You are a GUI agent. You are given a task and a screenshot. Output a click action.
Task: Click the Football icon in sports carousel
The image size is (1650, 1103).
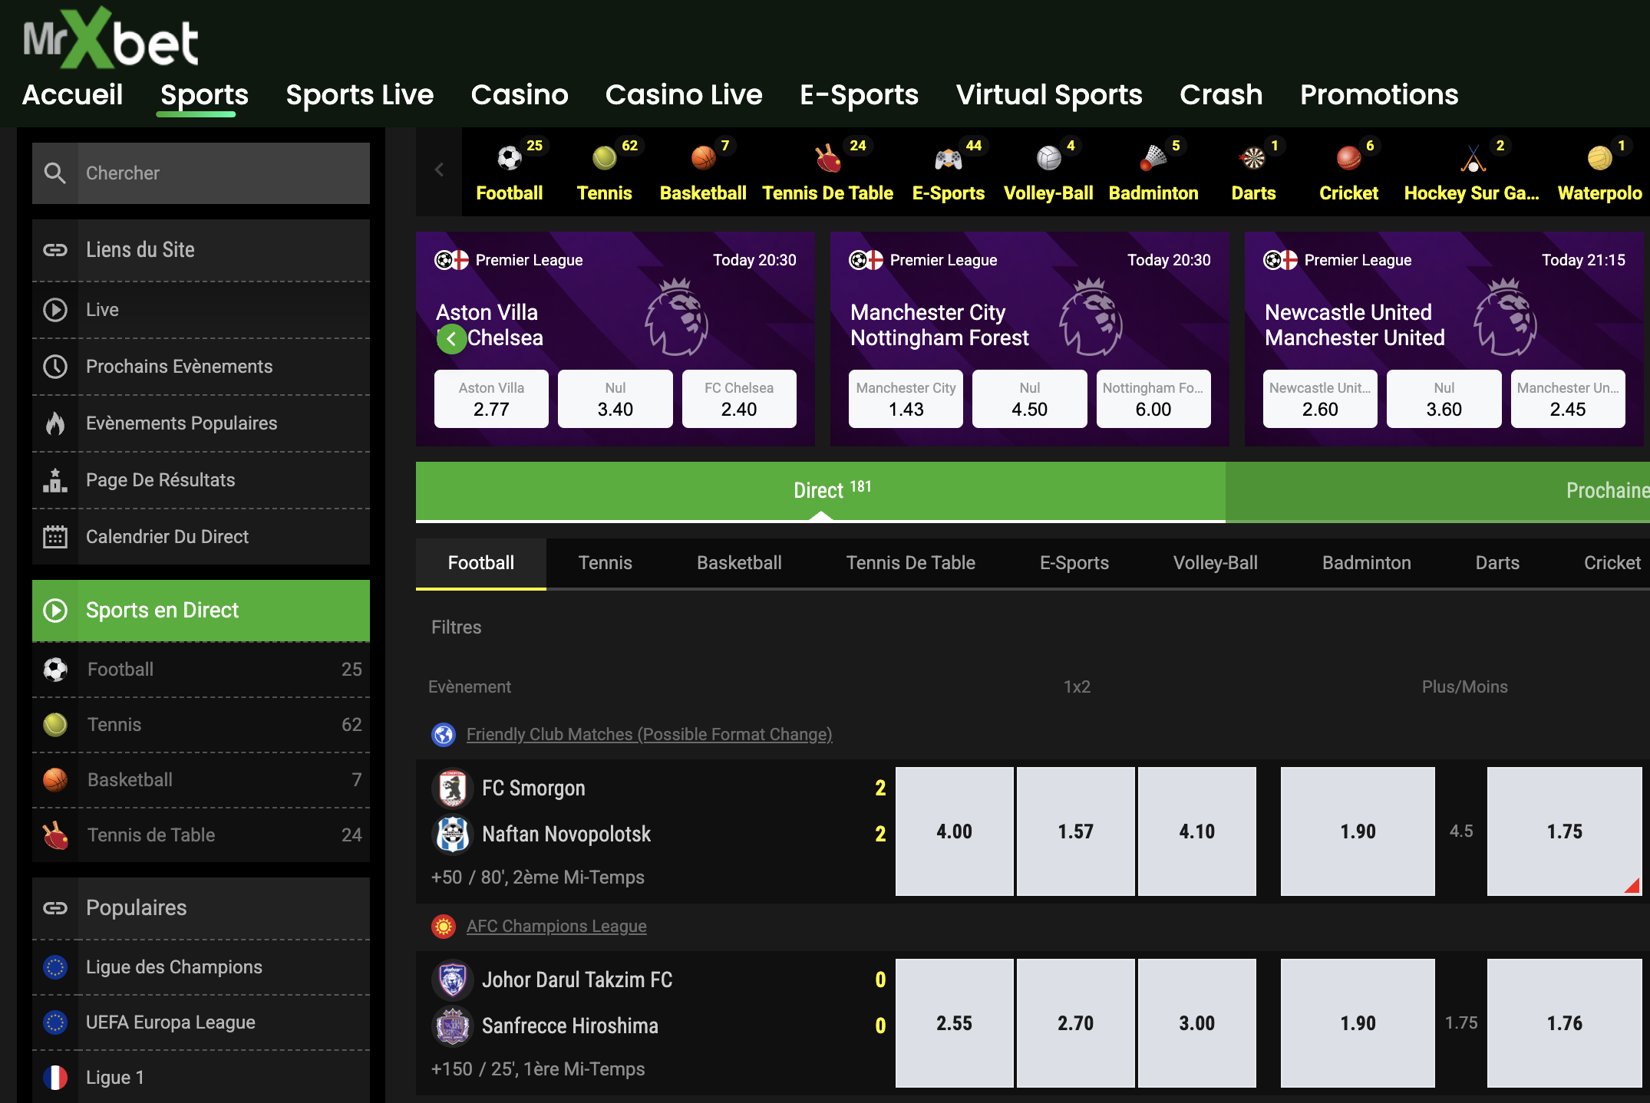(509, 159)
